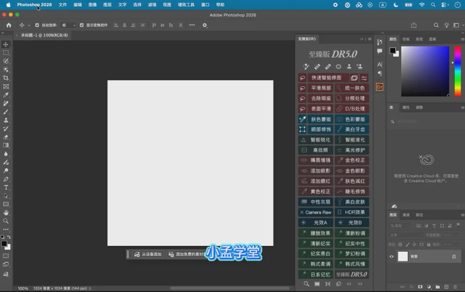This screenshot has width=465, height=292.
Task: Select the Zoom tool in the toolbar
Action: pos(6,221)
